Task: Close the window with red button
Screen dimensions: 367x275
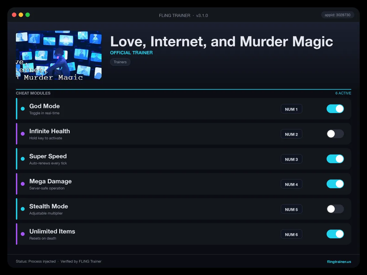Action: pos(14,15)
